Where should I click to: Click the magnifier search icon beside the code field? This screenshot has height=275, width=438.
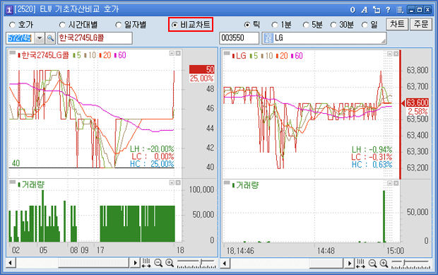click(x=50, y=38)
